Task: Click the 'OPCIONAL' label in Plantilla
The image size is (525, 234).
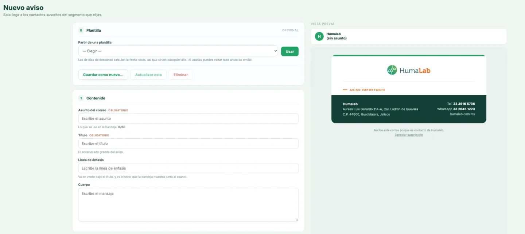Action: [x=290, y=30]
